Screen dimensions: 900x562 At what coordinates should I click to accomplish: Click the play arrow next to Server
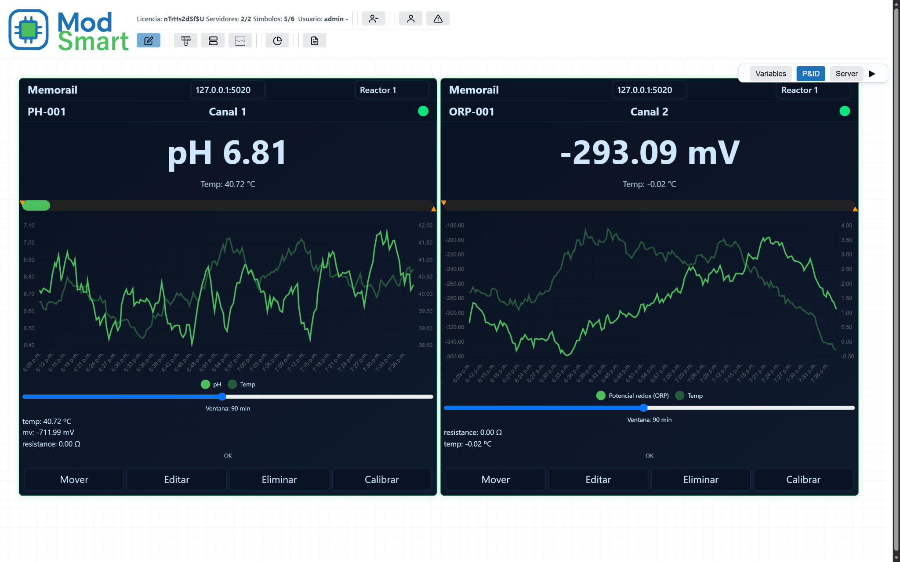pos(872,74)
